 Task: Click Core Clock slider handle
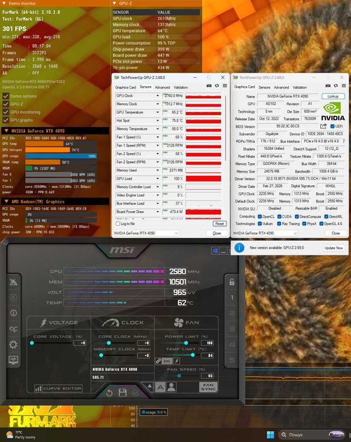[x=109, y=343]
